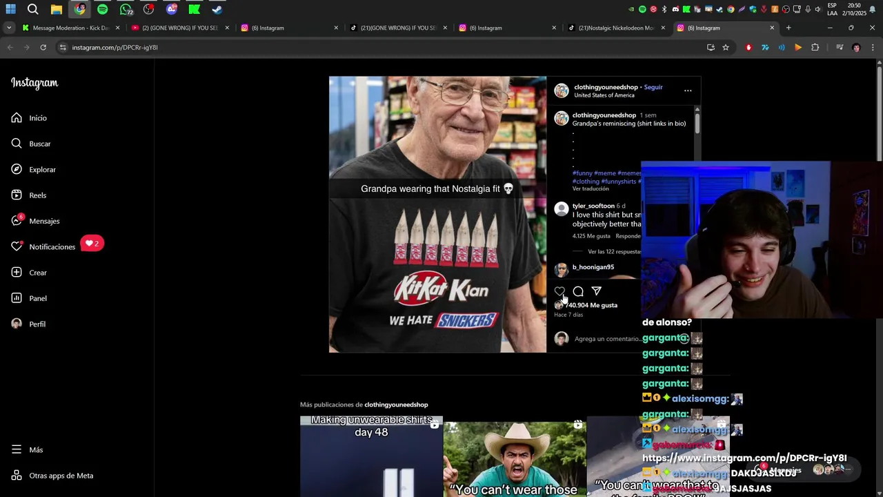Screen dimensions: 883x497
Task: Click the comment bubble icon
Action: 578,291
